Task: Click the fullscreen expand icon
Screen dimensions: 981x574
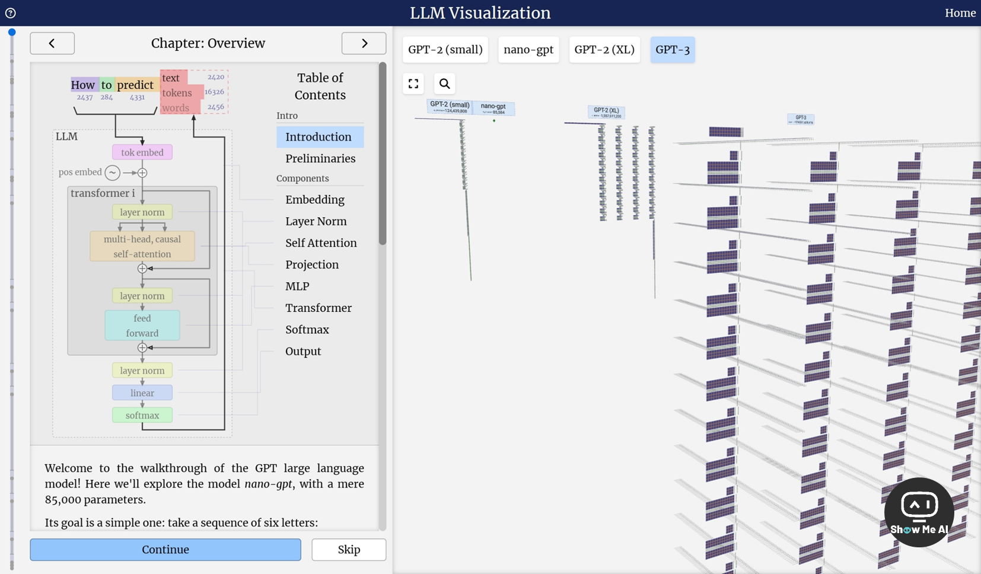Action: (x=413, y=84)
